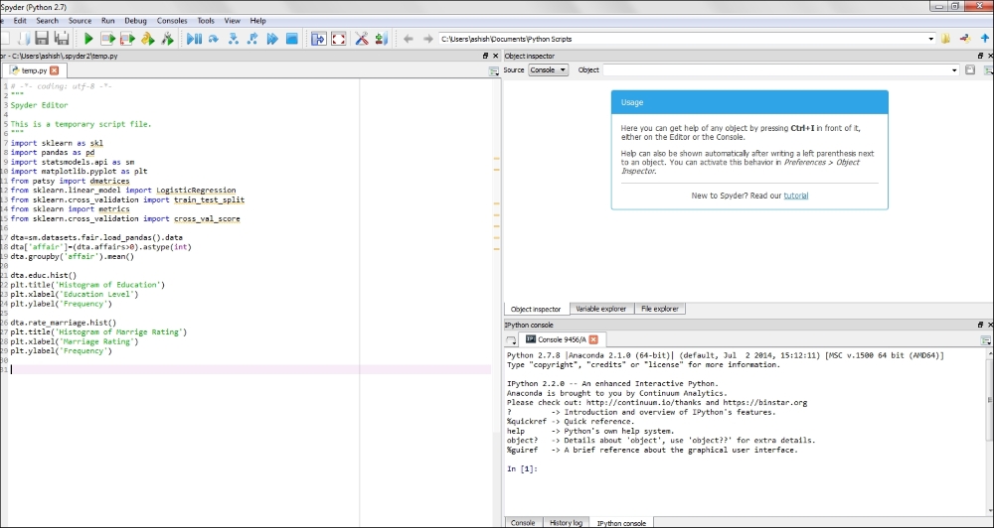The width and height of the screenshot is (994, 528).
Task: Close the temp.py editor tab
Action: [x=54, y=70]
